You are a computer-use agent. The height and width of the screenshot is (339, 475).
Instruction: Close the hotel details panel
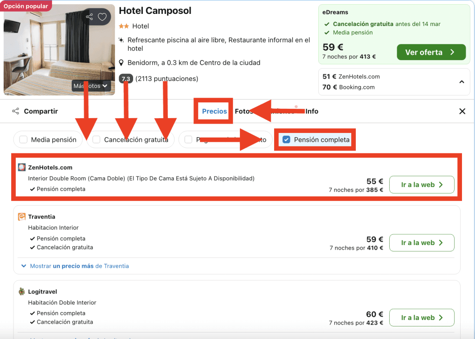point(462,111)
